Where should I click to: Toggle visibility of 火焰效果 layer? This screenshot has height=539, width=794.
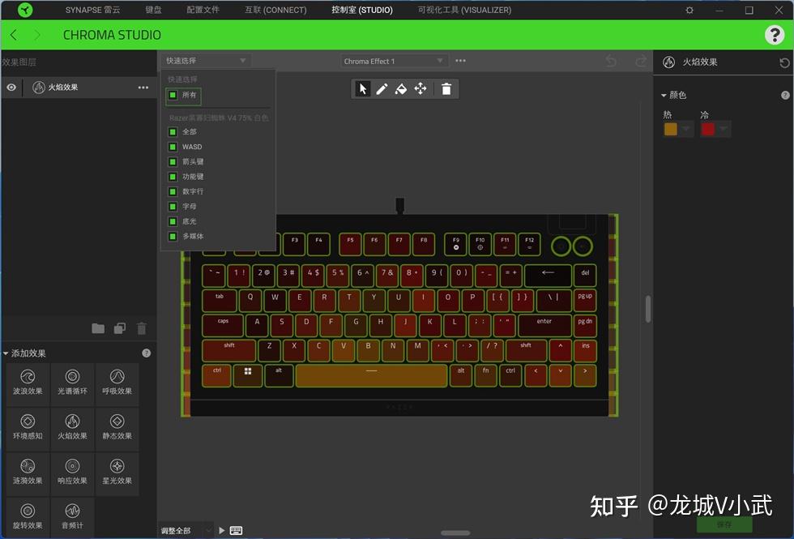point(11,88)
